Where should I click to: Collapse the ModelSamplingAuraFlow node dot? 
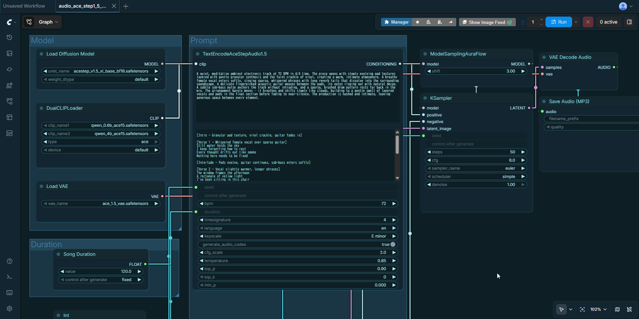pyautogui.click(x=425, y=54)
